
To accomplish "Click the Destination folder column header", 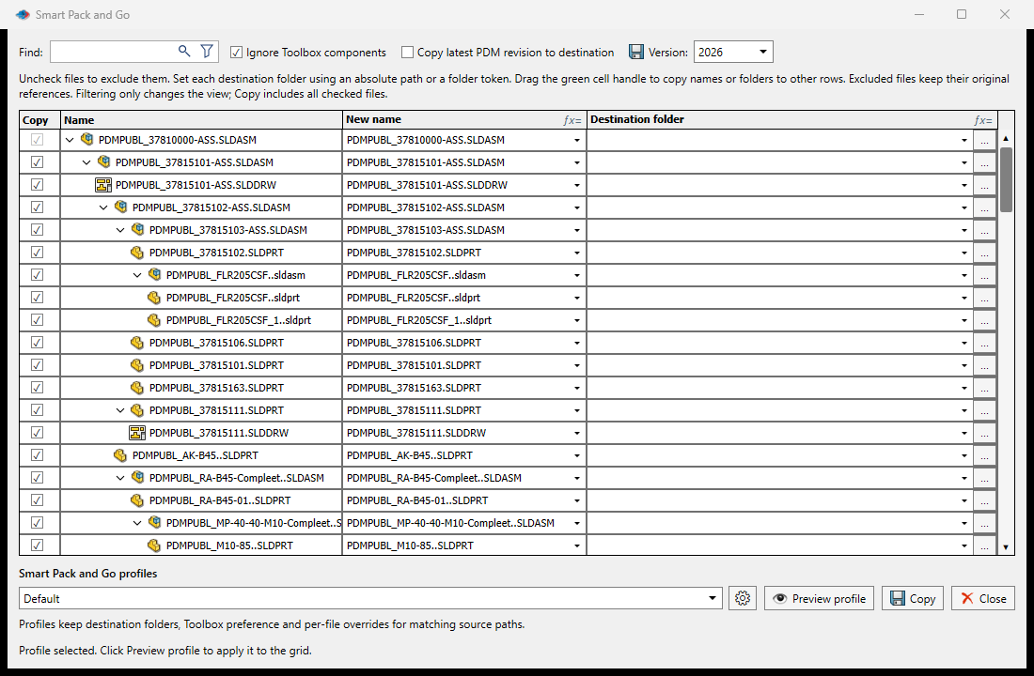I will tap(792, 120).
